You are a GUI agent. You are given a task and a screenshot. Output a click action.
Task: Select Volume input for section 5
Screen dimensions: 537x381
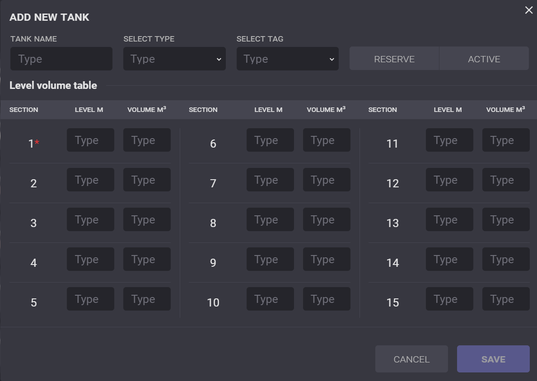147,299
